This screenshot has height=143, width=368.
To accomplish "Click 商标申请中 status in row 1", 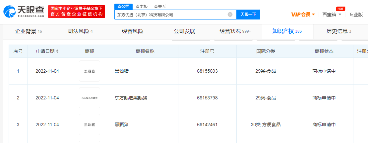I will (x=324, y=71).
